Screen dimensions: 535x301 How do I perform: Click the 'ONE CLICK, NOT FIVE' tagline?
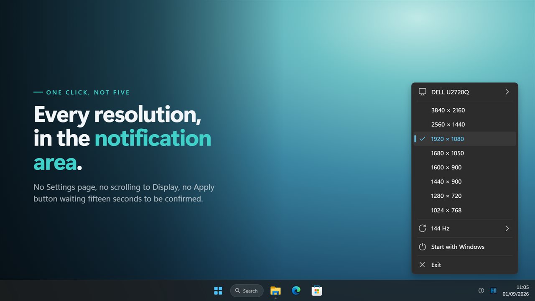pyautogui.click(x=88, y=92)
